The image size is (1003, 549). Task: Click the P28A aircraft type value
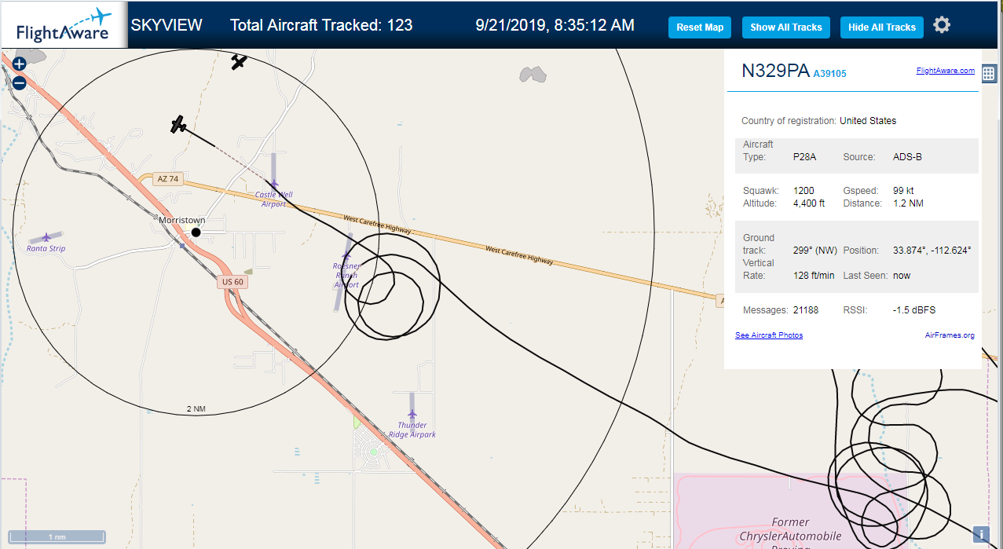tap(804, 157)
